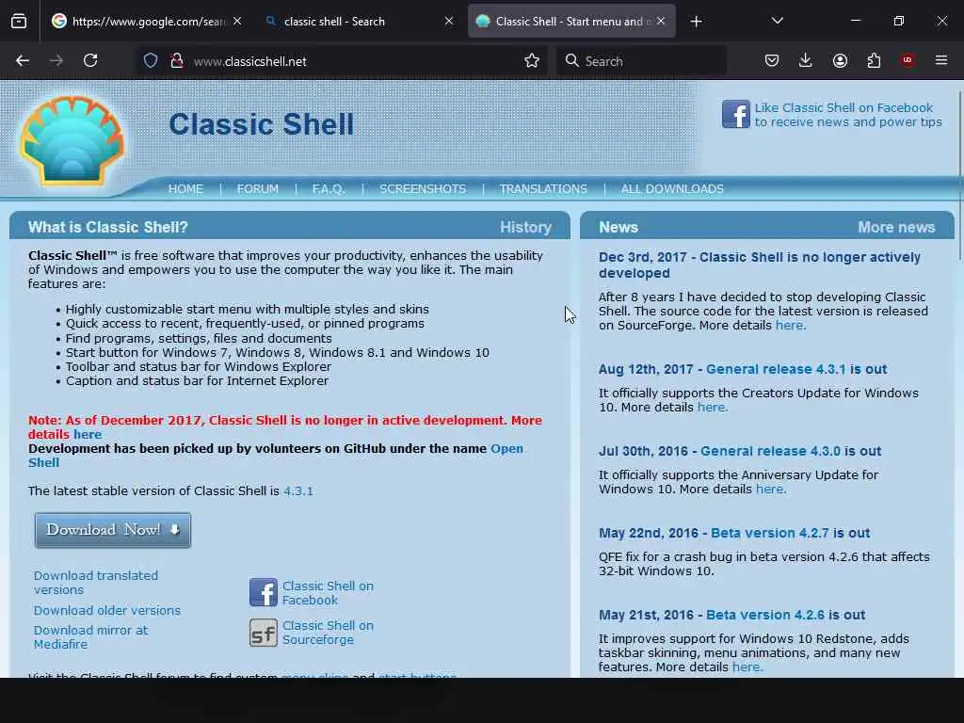The height and width of the screenshot is (723, 964).
Task: Open the TRANSLATIONS navigation item
Action: pyautogui.click(x=543, y=189)
